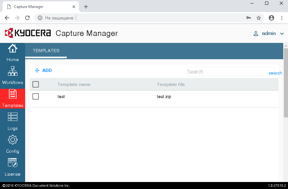Click the plus icon beside ADD
Viewport: 288px width, 189px height.
37,70
